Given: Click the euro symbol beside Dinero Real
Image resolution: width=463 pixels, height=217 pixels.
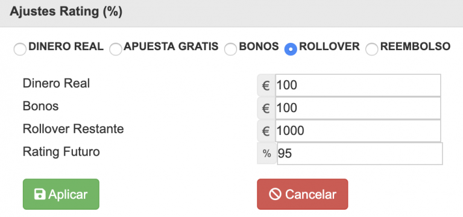Looking at the screenshot, I should tap(266, 86).
